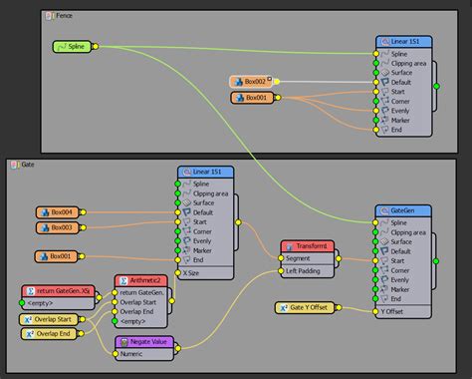472x379 pixels.
Task: Click the Linear 151 generator icon in Fence
Action: coord(385,42)
